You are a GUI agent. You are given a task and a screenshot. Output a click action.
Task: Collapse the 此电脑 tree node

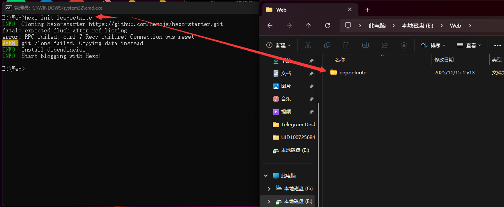[266, 176]
